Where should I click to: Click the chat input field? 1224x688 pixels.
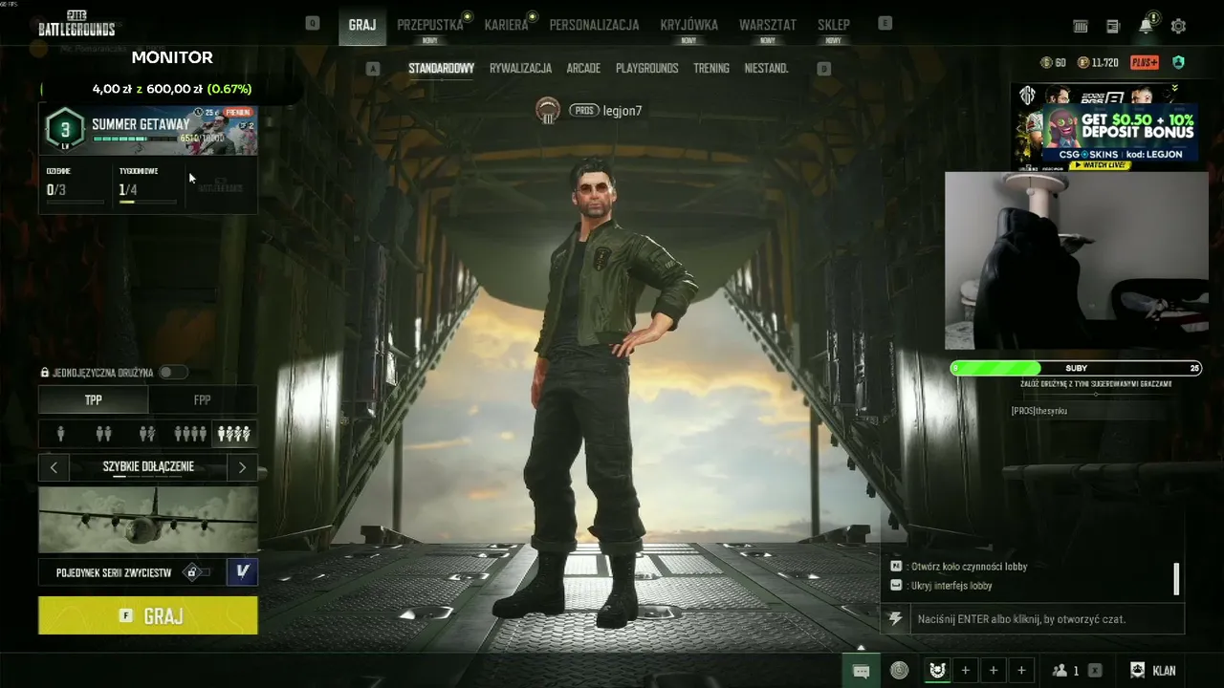point(1046,619)
